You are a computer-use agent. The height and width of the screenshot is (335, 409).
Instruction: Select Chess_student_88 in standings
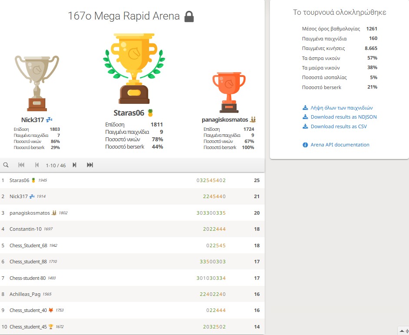[132, 262]
